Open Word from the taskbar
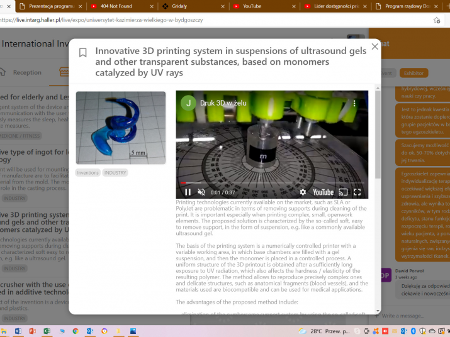450x337 pixels. click(x=18, y=331)
